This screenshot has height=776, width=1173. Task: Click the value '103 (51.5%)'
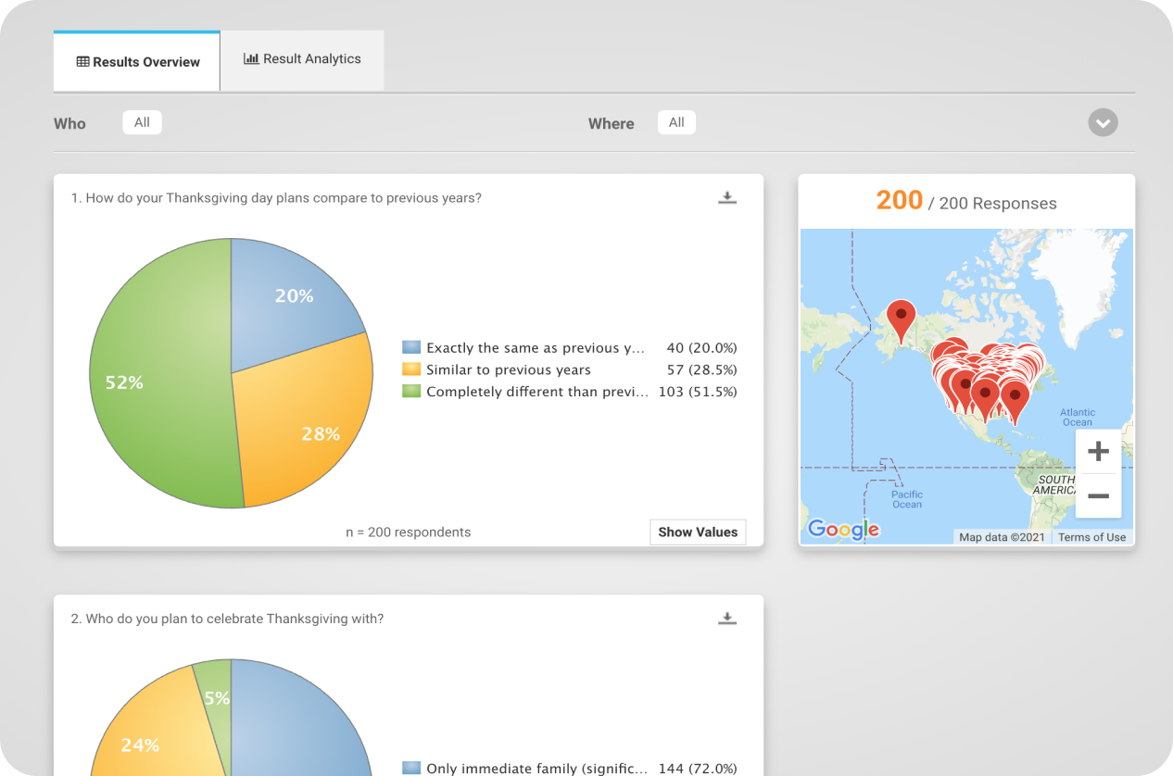pyautogui.click(x=697, y=392)
